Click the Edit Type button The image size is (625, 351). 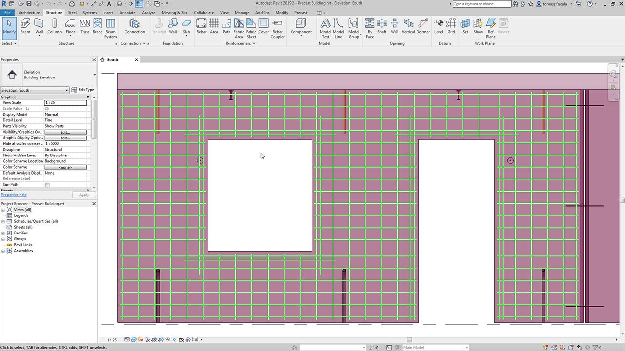[83, 90]
